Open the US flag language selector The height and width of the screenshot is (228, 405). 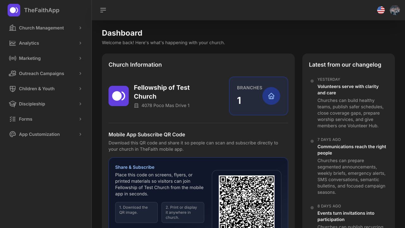pos(381,10)
